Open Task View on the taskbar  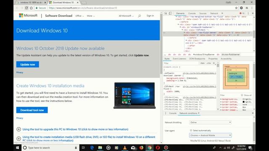83,148
